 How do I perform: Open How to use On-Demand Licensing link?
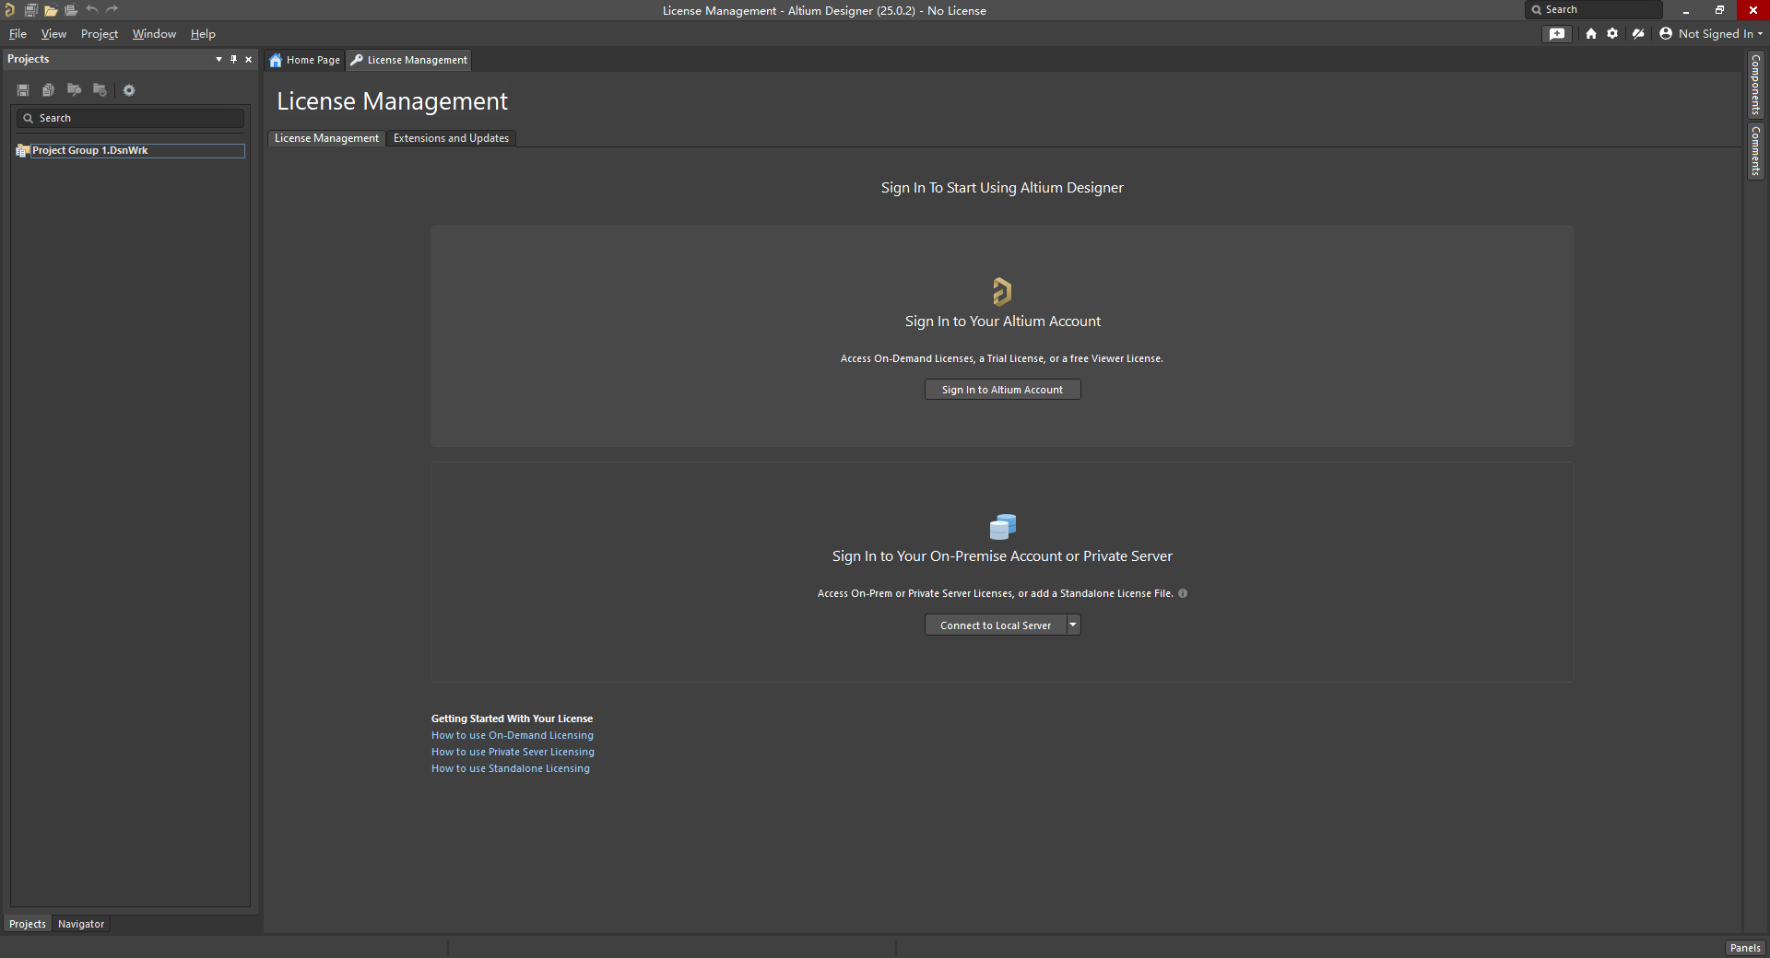(512, 735)
